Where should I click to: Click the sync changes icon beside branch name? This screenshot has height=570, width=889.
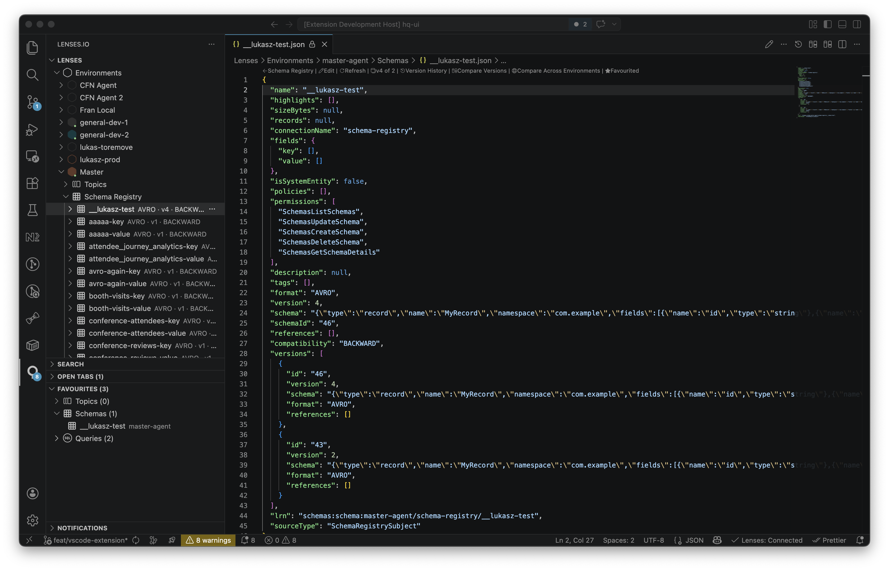coord(136,540)
